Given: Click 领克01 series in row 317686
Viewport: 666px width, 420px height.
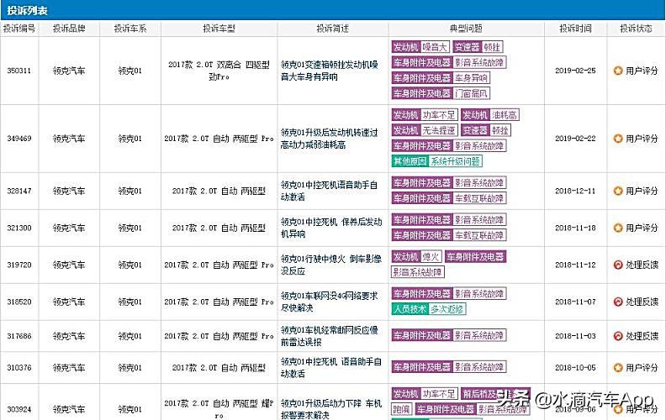Looking at the screenshot, I should 130,336.
